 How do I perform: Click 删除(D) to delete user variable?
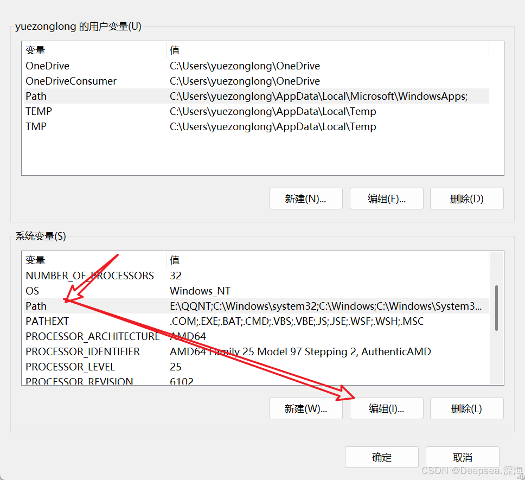466,199
